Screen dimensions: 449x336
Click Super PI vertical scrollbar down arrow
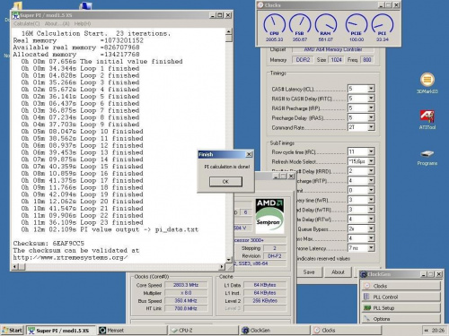(229, 259)
